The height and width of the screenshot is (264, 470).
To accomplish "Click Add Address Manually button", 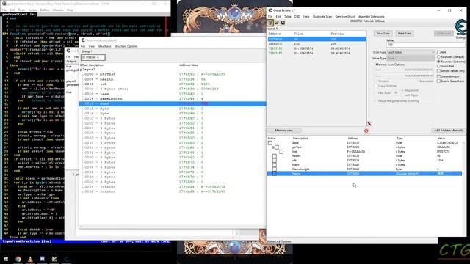I will 449,131.
